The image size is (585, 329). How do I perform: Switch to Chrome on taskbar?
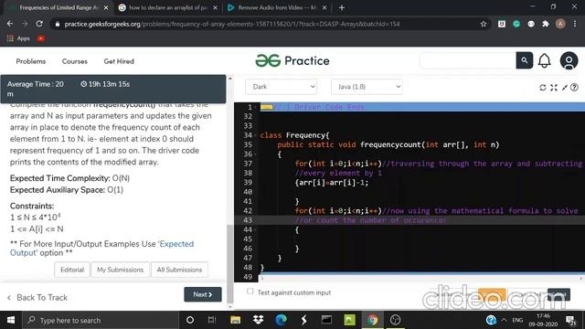(x=372, y=320)
